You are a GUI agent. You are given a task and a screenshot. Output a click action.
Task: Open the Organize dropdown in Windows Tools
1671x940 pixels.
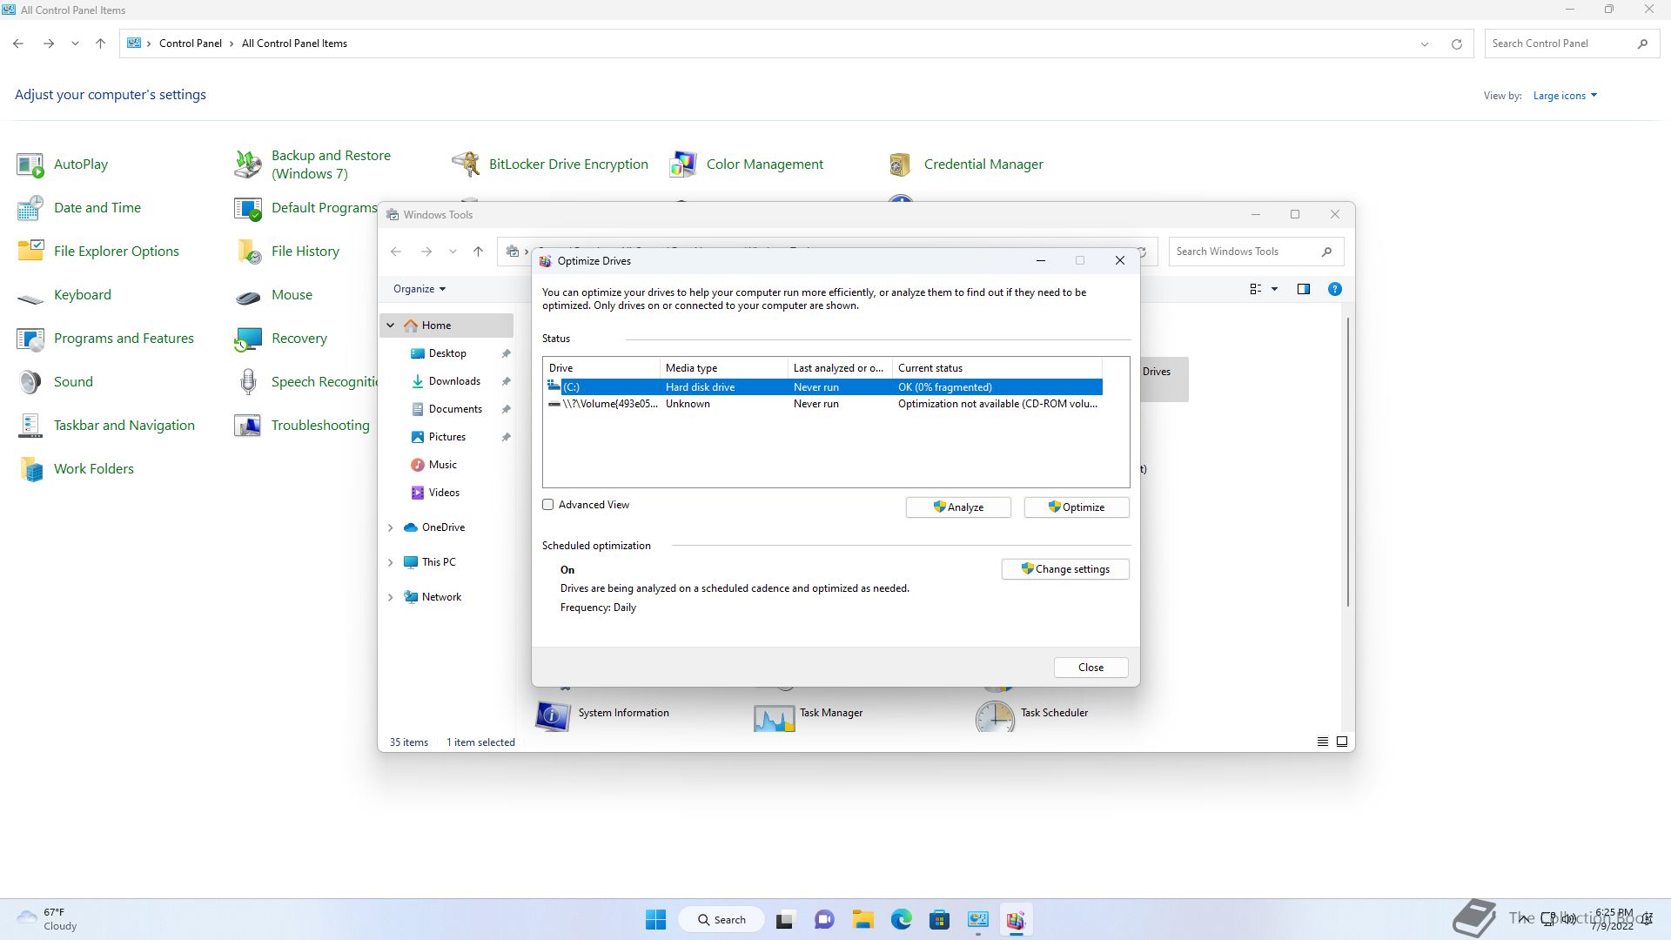point(419,289)
